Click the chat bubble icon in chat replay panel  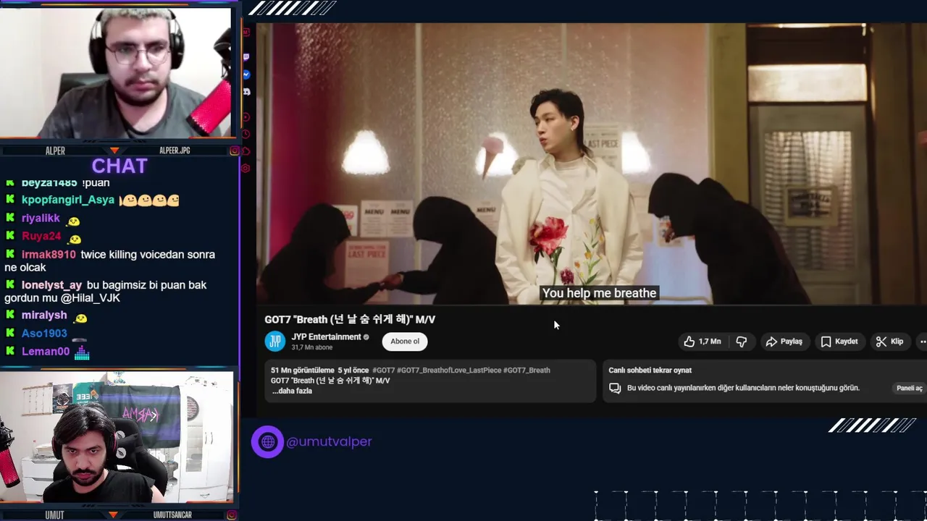[x=615, y=388]
